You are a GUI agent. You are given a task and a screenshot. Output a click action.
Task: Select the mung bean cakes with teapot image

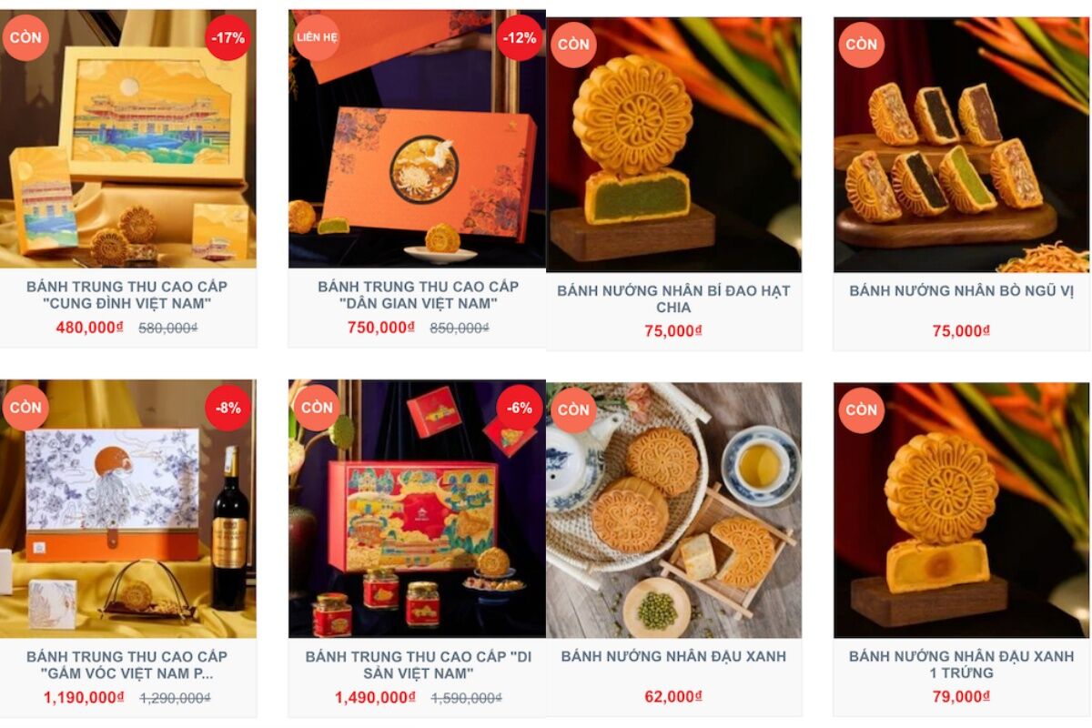coord(673,510)
